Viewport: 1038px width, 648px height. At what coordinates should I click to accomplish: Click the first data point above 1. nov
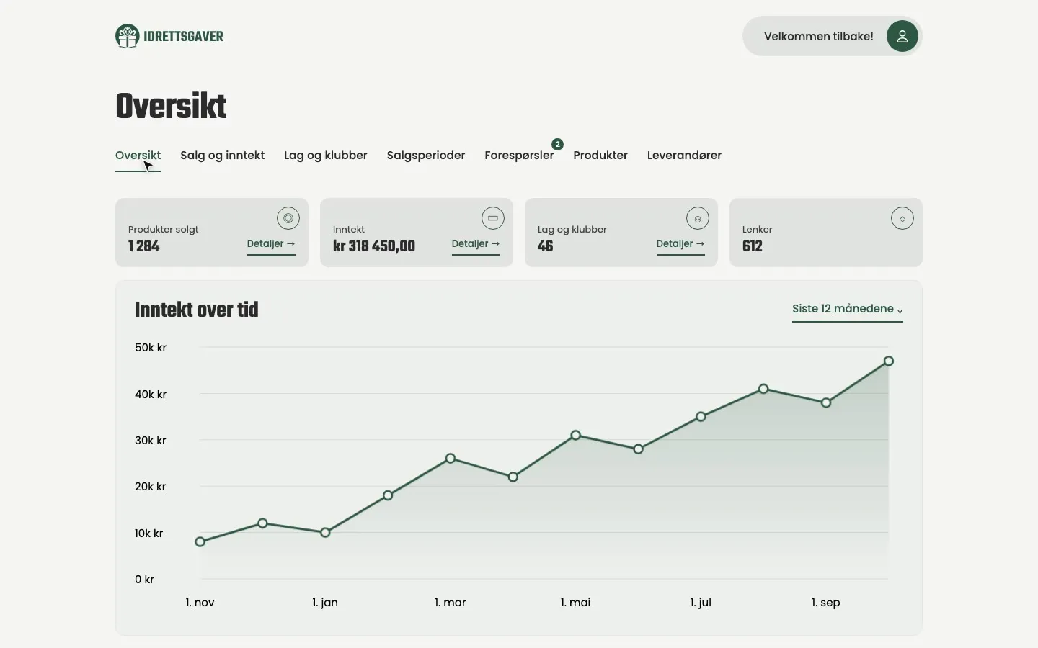(200, 541)
